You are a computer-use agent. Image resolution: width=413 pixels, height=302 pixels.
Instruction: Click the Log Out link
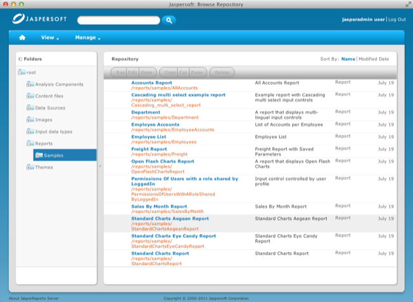(397, 20)
